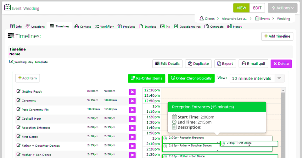Open the Invoices tab
Image resolution: width=302 pixels, height=158 pixels.
148,27
